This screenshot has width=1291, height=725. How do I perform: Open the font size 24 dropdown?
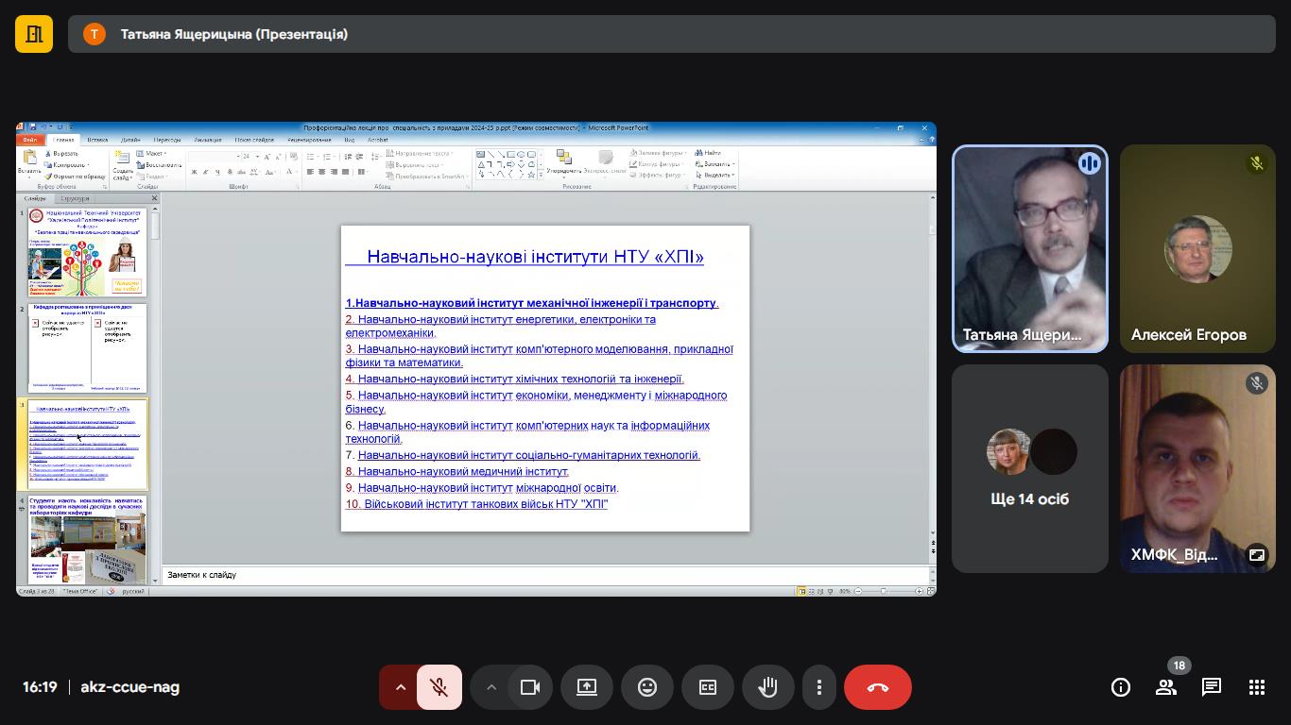255,157
